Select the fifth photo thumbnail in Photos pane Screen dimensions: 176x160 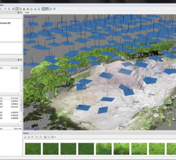[104, 149]
